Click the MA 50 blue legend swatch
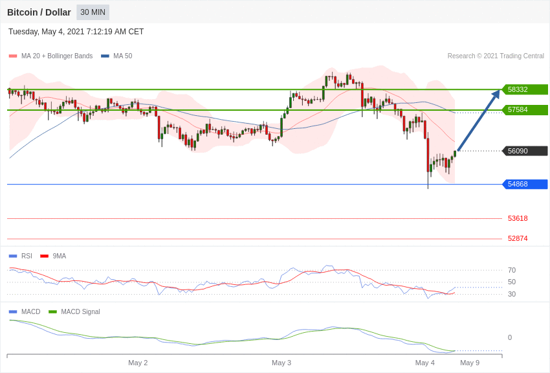 point(105,56)
